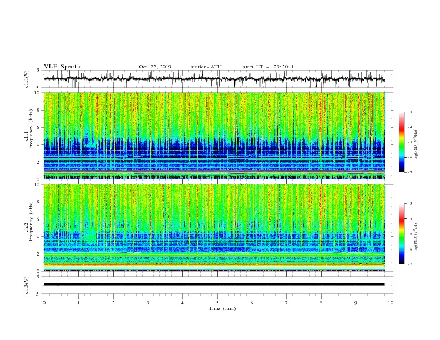
Task: Click the "6" kHz tick on ch.2 frequency axis
Action: (x=38, y=219)
